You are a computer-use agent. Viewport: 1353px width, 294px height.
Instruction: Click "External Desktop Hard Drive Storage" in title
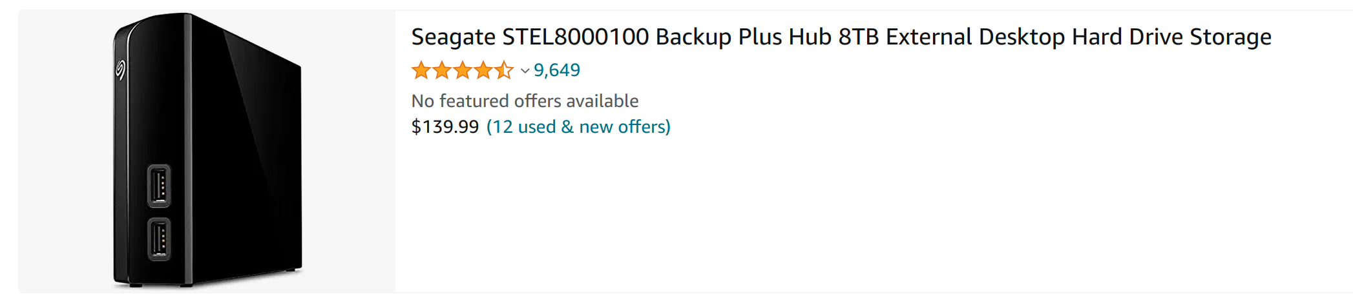click(x=1078, y=37)
